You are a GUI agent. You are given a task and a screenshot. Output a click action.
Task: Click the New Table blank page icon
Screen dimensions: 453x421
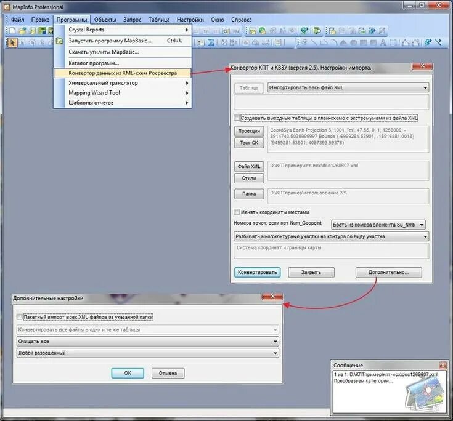(x=12, y=31)
